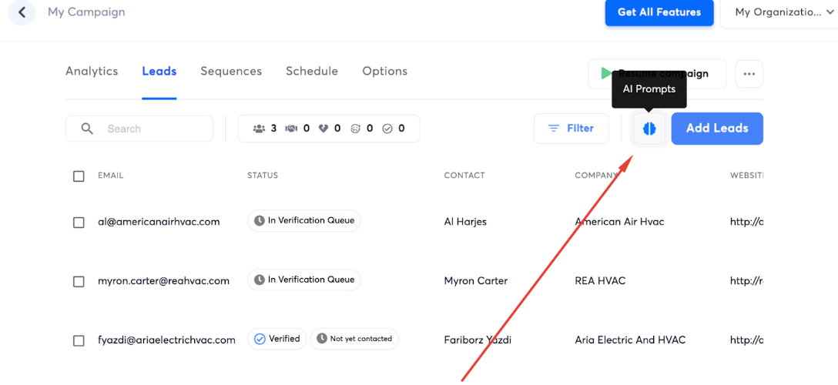The height and width of the screenshot is (385, 838).
Task: Click the STATUS column header
Action: click(263, 176)
